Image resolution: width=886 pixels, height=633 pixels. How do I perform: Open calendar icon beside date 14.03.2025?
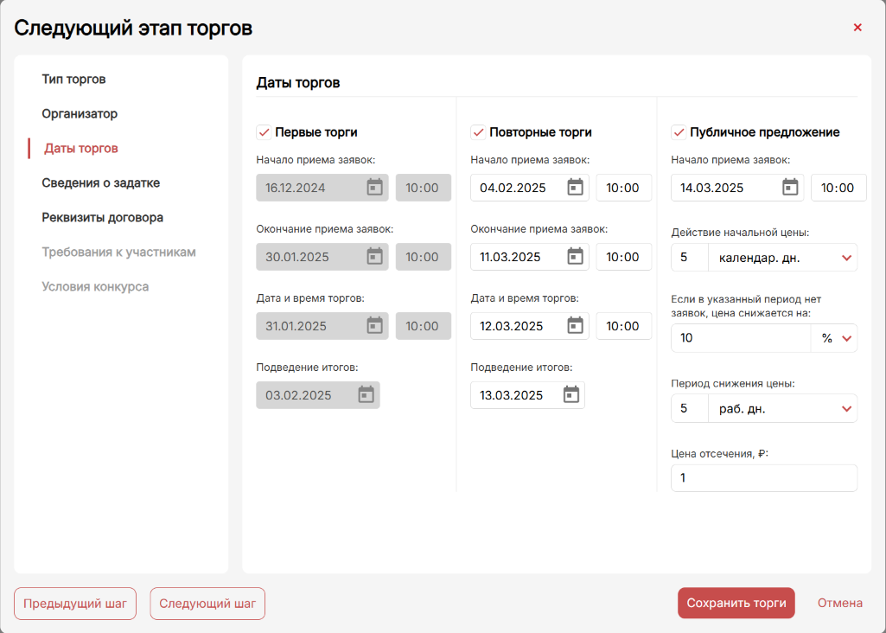[x=790, y=187]
